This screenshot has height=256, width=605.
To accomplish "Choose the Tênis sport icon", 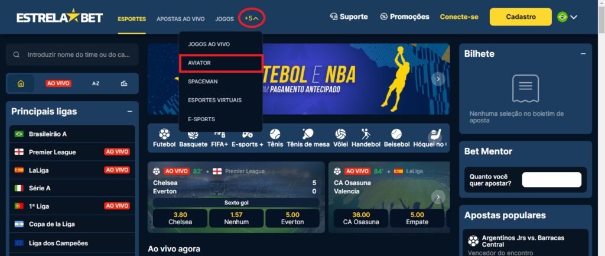I will point(275,138).
